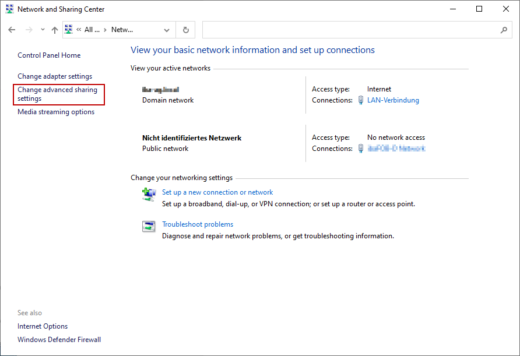The height and width of the screenshot is (356, 520).
Task: Click the Set up new connection icon
Action: click(149, 193)
